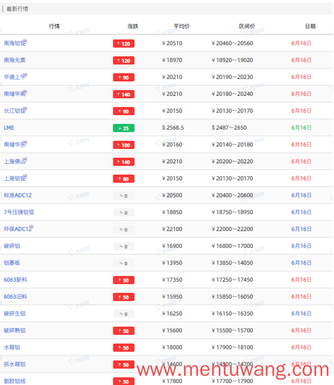Click the price range ¥20140~20180
The width and height of the screenshot is (334, 385).
pos(232,144)
